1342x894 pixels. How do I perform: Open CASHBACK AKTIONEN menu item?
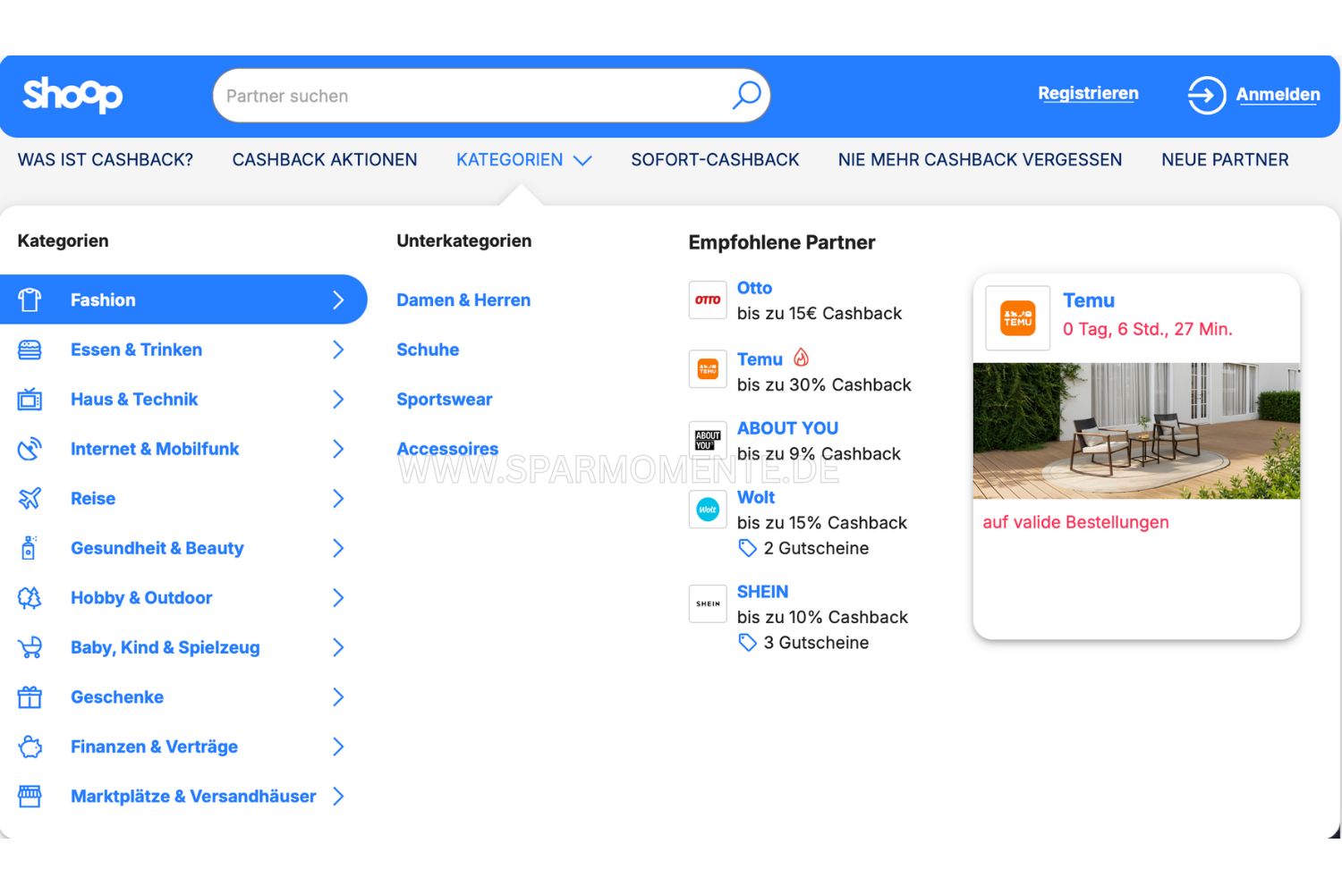point(325,160)
